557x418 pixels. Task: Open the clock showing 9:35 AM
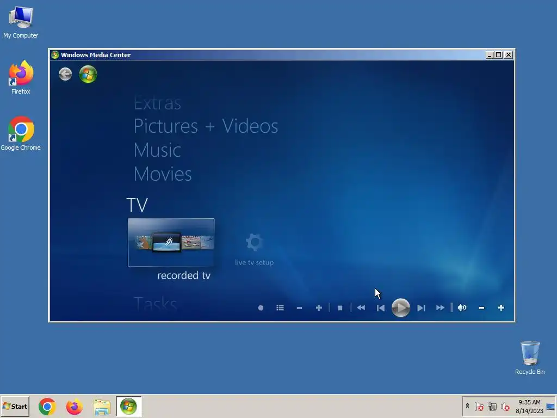(x=529, y=406)
